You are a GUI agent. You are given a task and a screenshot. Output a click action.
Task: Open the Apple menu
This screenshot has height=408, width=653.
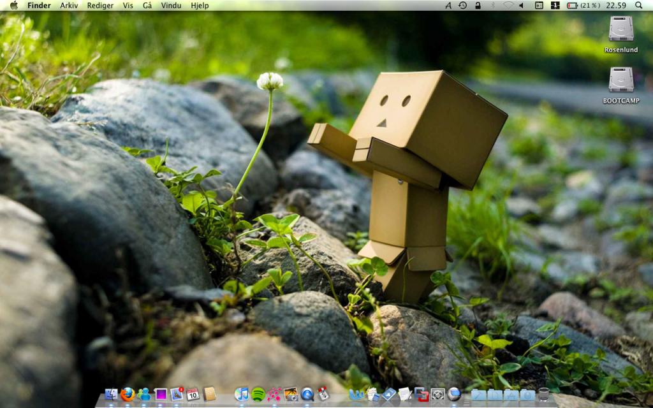[14, 5]
